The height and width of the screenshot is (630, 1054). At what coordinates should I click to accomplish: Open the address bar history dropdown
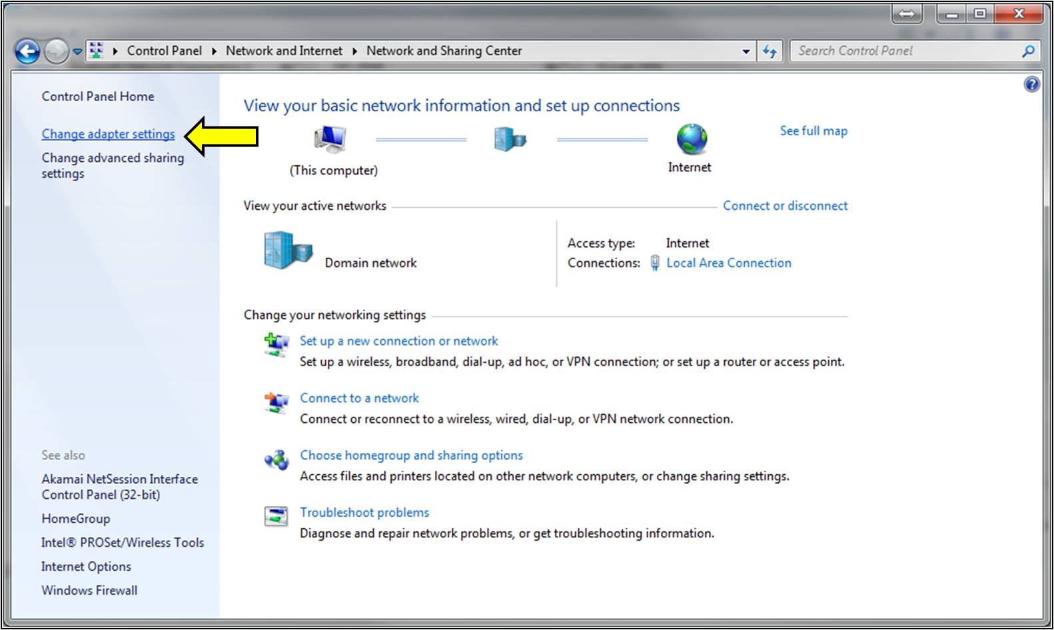coord(746,51)
